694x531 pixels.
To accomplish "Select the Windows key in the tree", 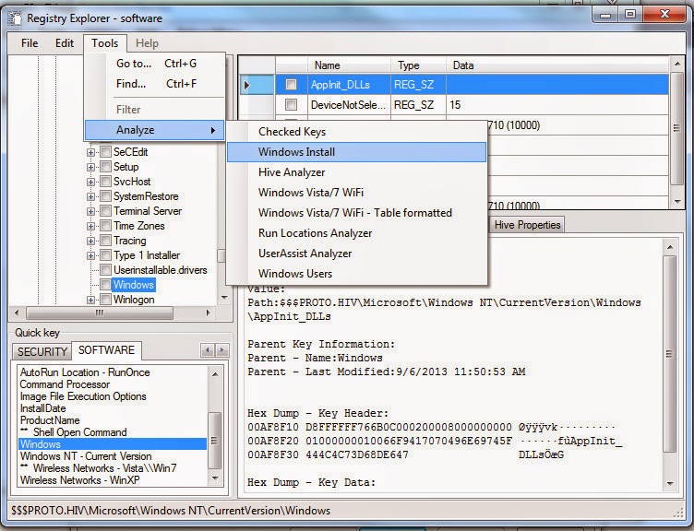I will [x=134, y=285].
